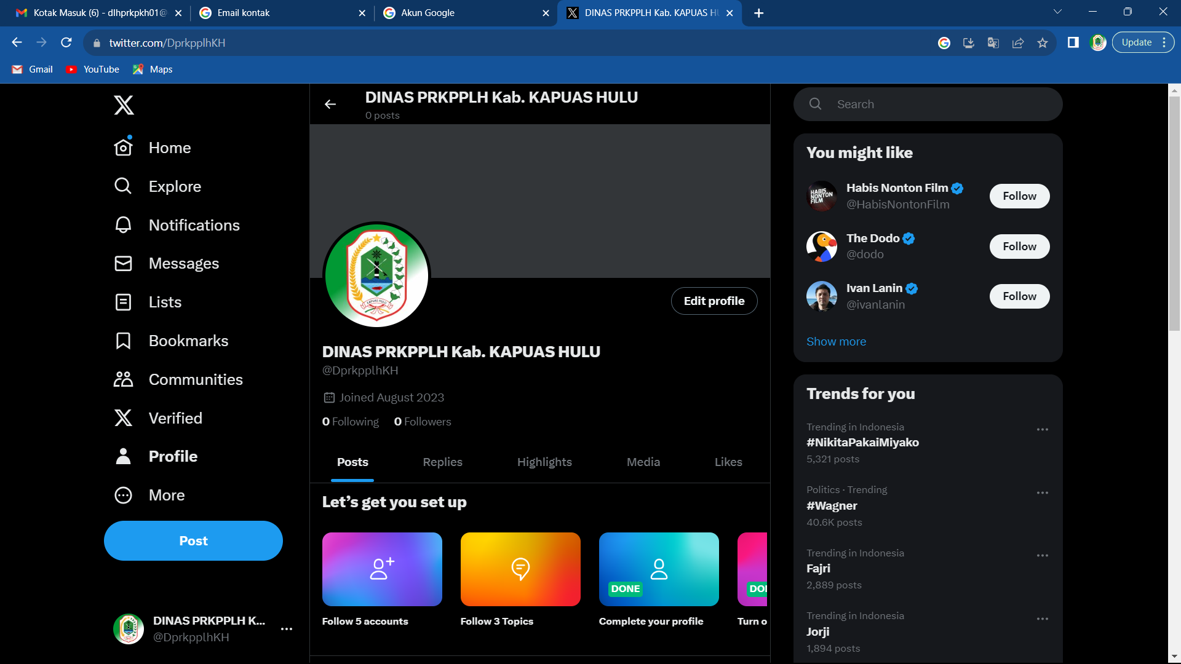
Task: Bookmark this page with the star icon
Action: 1043,42
